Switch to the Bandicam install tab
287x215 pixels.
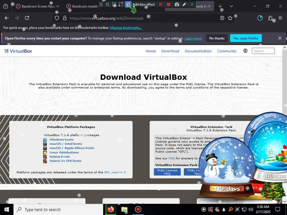click(x=82, y=6)
